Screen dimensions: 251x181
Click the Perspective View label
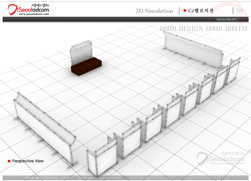click(x=28, y=161)
